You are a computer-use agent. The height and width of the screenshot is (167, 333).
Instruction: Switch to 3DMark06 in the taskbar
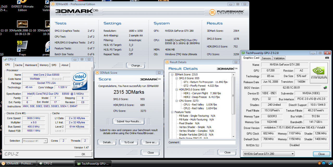pyautogui.click(x=18, y=163)
